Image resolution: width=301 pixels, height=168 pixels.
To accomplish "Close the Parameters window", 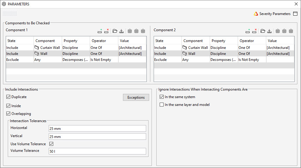I will click(x=296, y=4).
